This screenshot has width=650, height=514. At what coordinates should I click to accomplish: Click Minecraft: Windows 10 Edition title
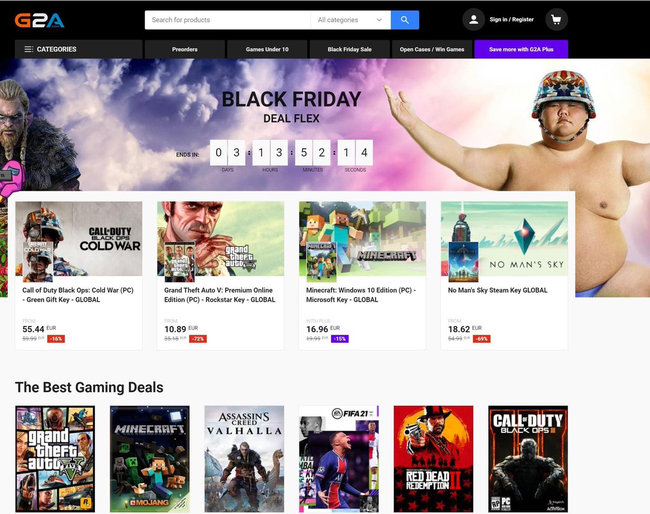361,295
